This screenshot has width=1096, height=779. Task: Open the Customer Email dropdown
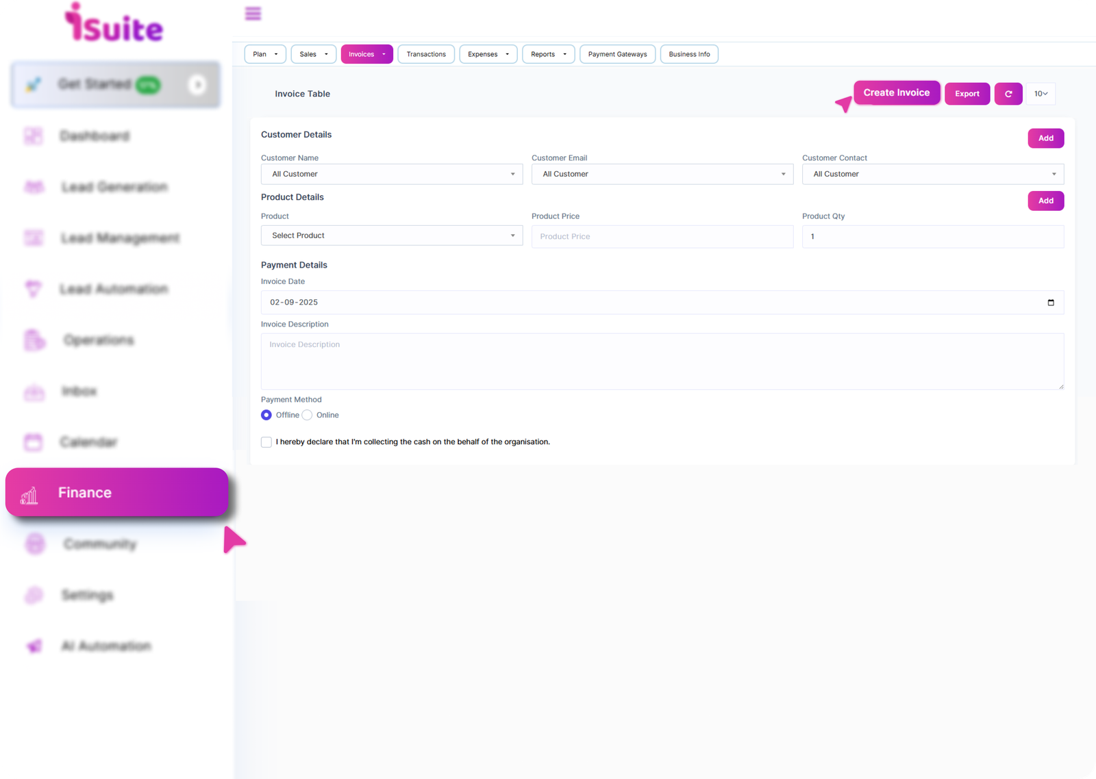pos(662,174)
